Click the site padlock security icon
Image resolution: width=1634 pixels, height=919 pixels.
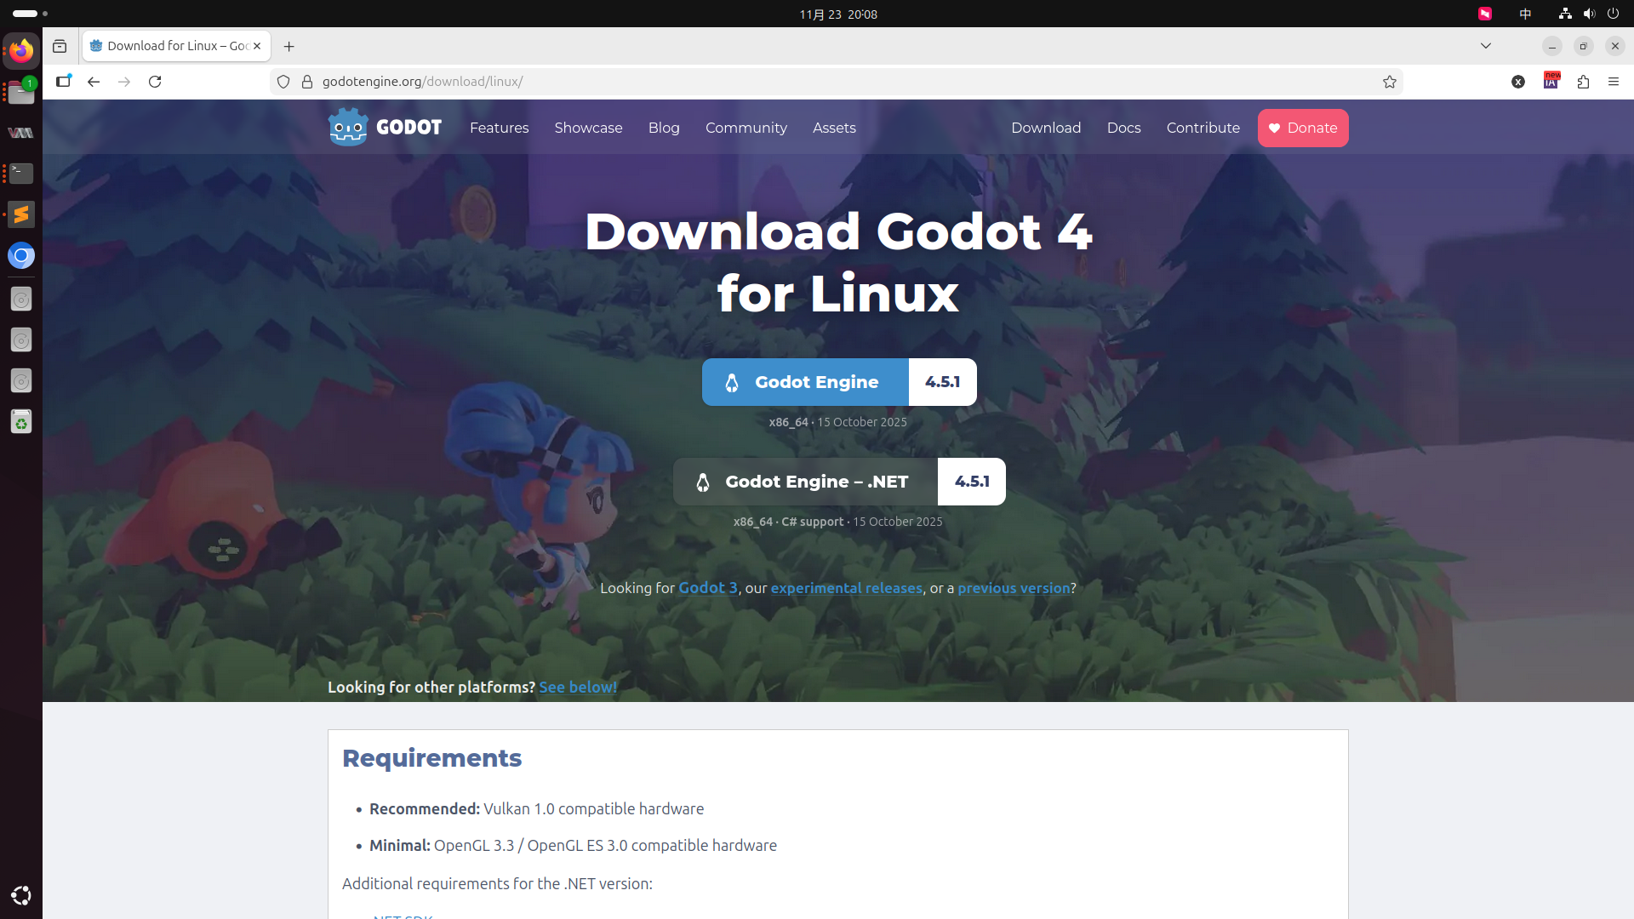[x=307, y=82]
